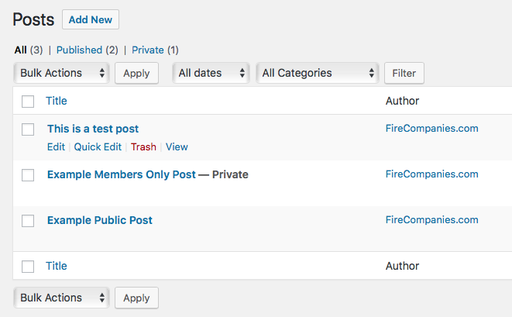The width and height of the screenshot is (512, 317).
Task: Open the bottom Bulk Actions dropdown
Action: click(x=61, y=298)
